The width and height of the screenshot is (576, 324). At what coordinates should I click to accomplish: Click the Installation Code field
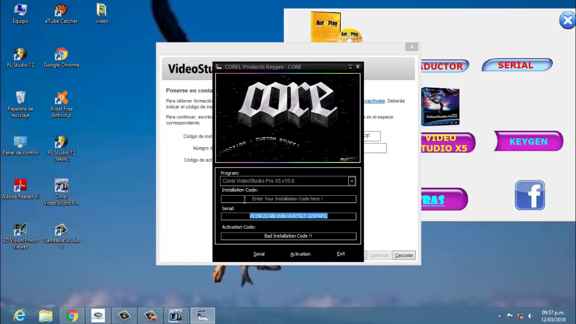coord(288,199)
